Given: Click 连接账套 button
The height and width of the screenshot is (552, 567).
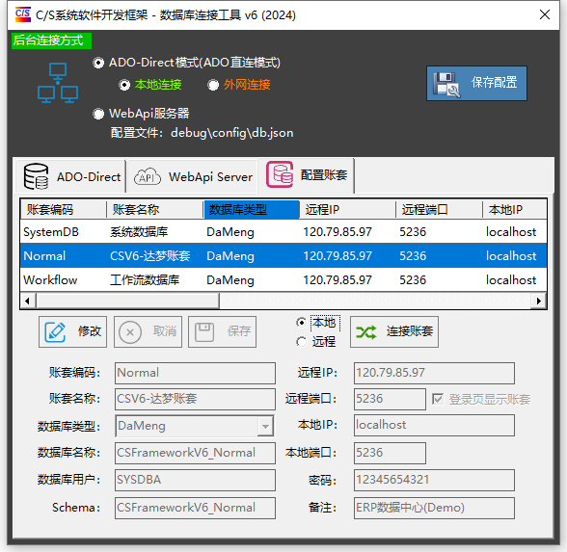Looking at the screenshot, I should click(394, 332).
